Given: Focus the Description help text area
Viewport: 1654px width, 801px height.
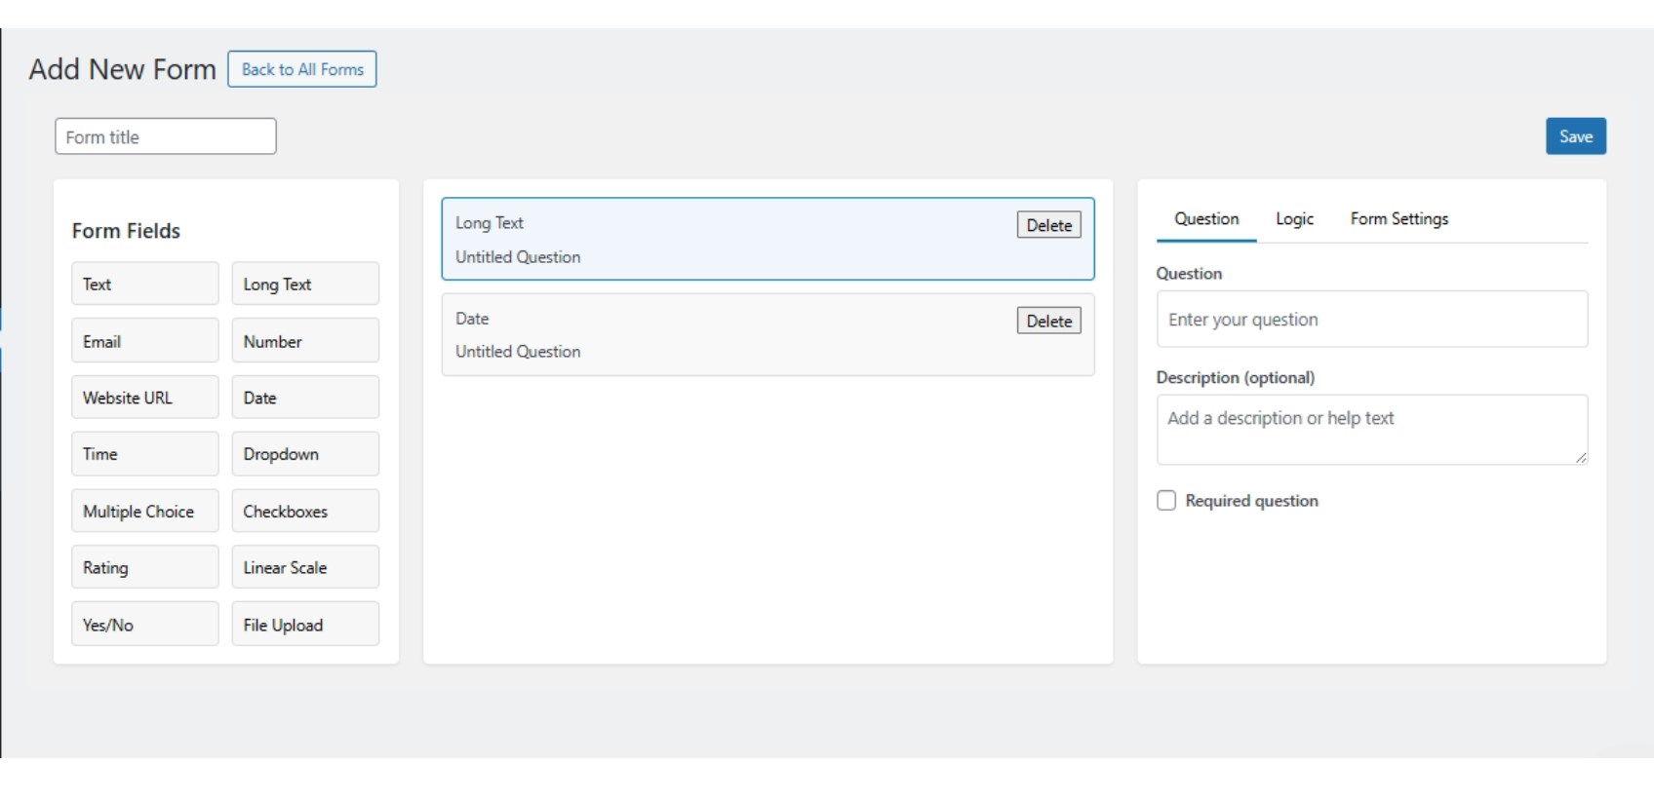Looking at the screenshot, I should 1371,429.
